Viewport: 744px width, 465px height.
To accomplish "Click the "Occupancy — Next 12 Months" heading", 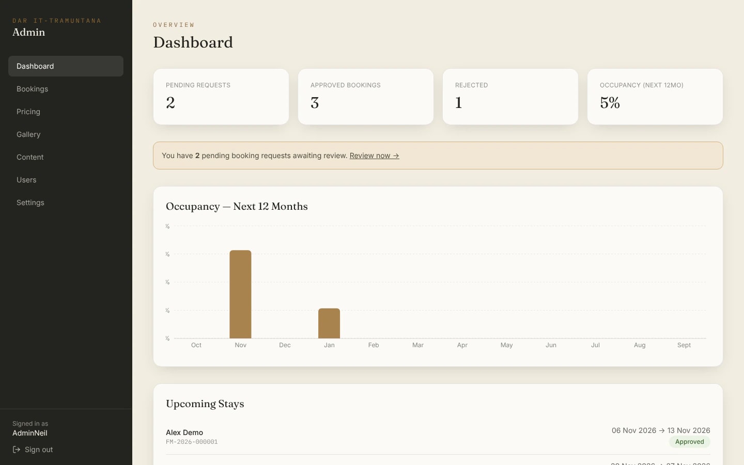I will [237, 206].
